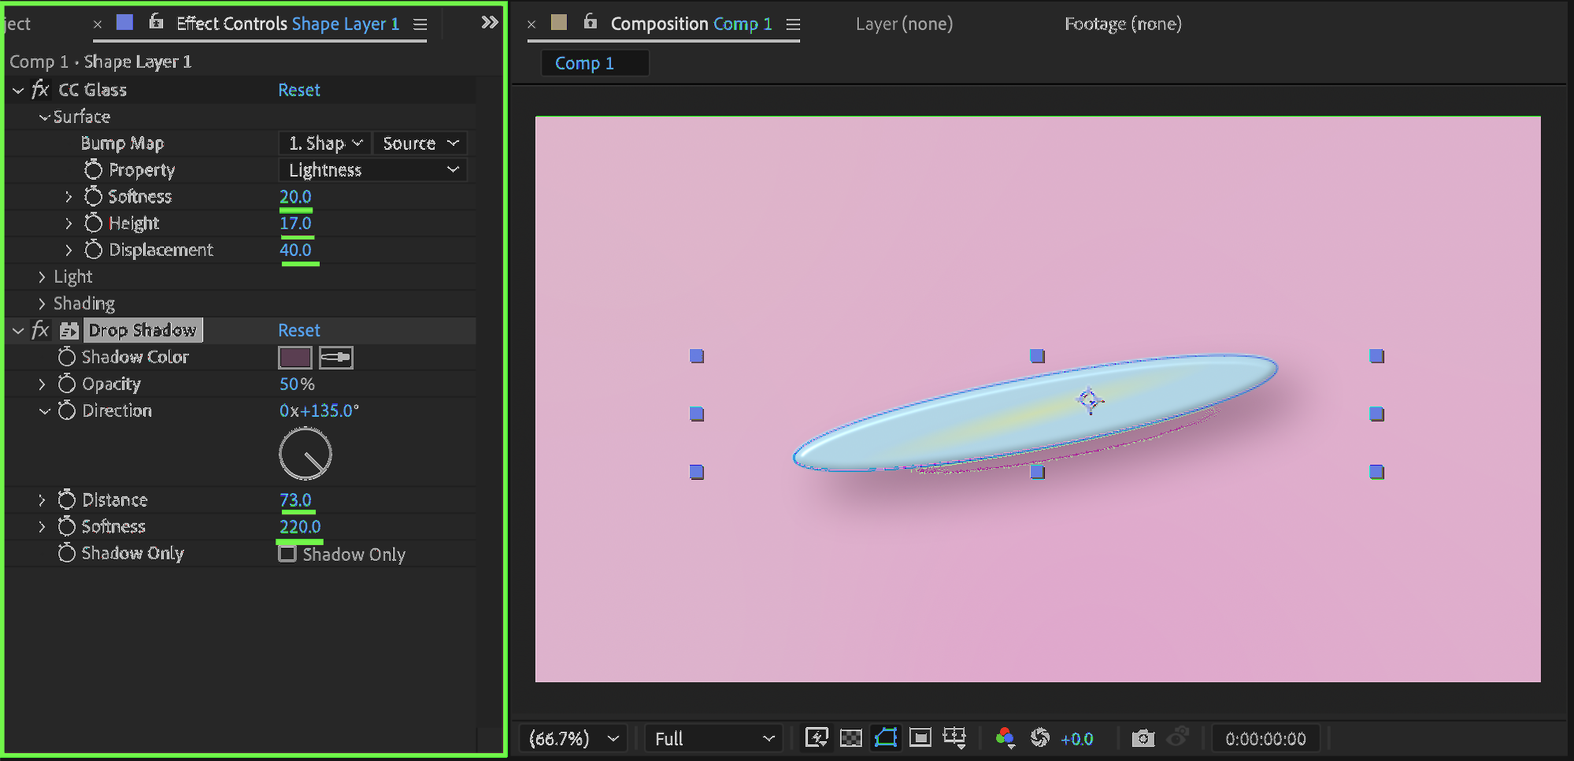Enable the Shadow Only checkbox
The width and height of the screenshot is (1574, 761).
click(x=287, y=554)
